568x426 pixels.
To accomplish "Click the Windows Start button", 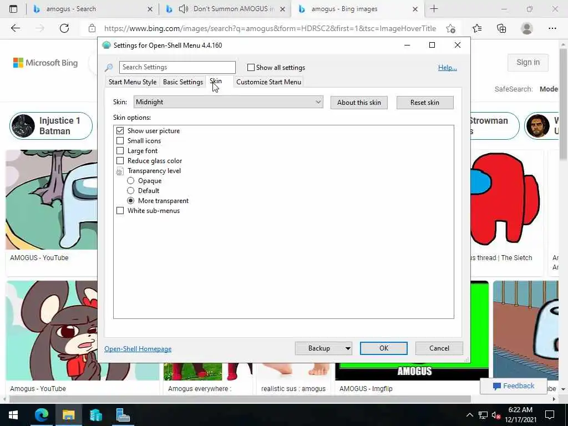I will coord(13,415).
